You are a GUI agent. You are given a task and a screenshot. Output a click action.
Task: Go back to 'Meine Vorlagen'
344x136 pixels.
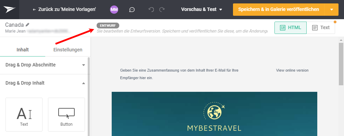point(64,10)
